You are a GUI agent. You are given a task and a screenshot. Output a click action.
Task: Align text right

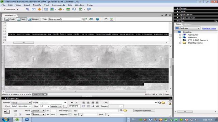tap(93, 102)
